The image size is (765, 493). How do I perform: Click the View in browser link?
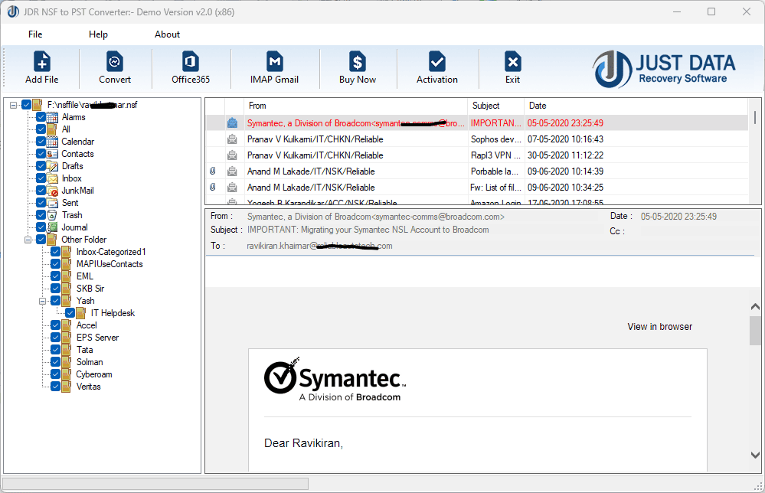(x=659, y=326)
